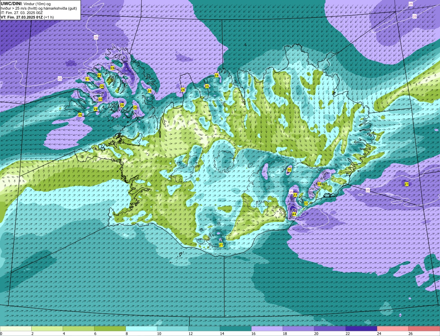This screenshot has height=336, width=440.
Task: Click the gust label 27 near the Vestmannaeyjar islands
Action: pyautogui.click(x=221, y=245)
